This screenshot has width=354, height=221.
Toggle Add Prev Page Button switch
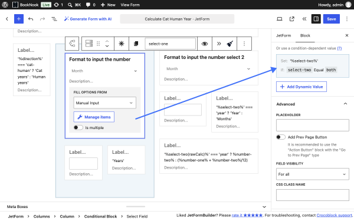click(x=281, y=137)
